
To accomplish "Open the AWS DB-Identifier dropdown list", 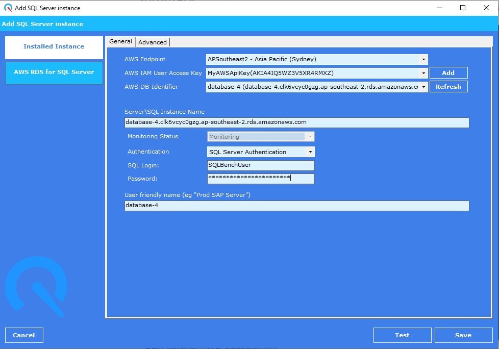I will click(423, 87).
